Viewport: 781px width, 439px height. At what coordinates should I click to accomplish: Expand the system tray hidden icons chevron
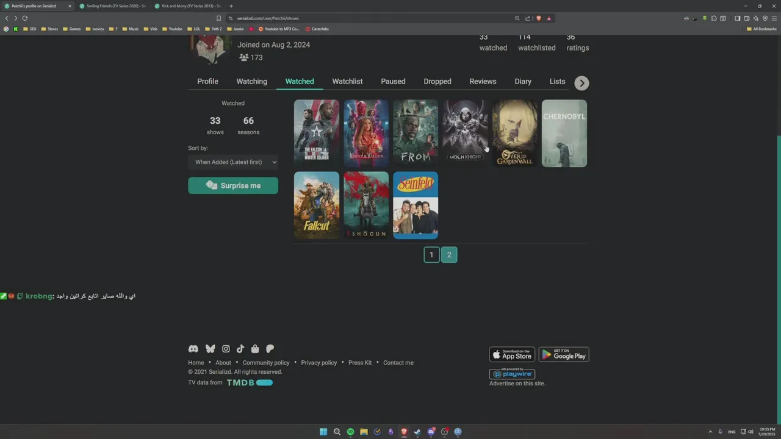710,432
